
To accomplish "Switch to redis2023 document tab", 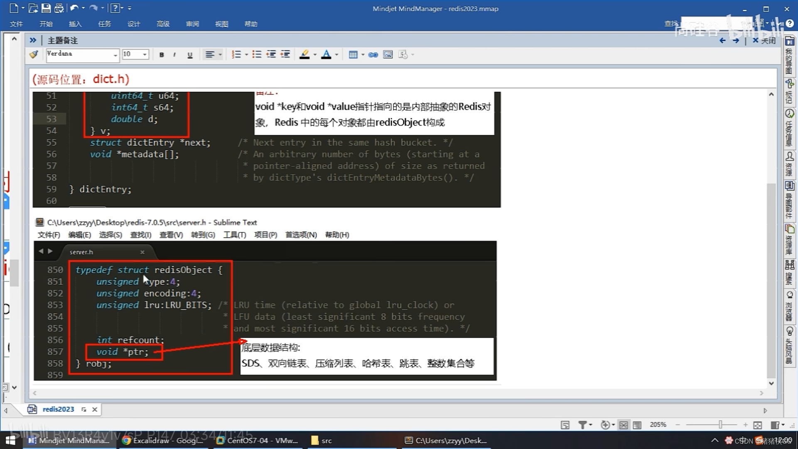I will (58, 409).
